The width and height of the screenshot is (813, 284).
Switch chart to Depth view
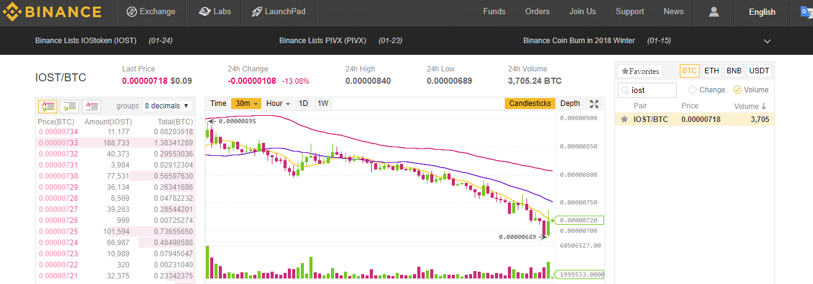point(570,103)
